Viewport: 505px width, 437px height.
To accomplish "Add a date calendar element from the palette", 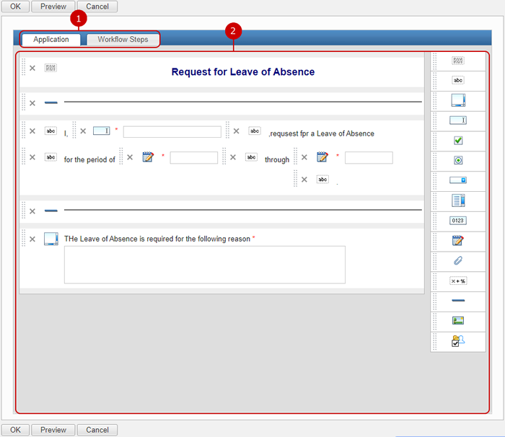I will point(458,240).
